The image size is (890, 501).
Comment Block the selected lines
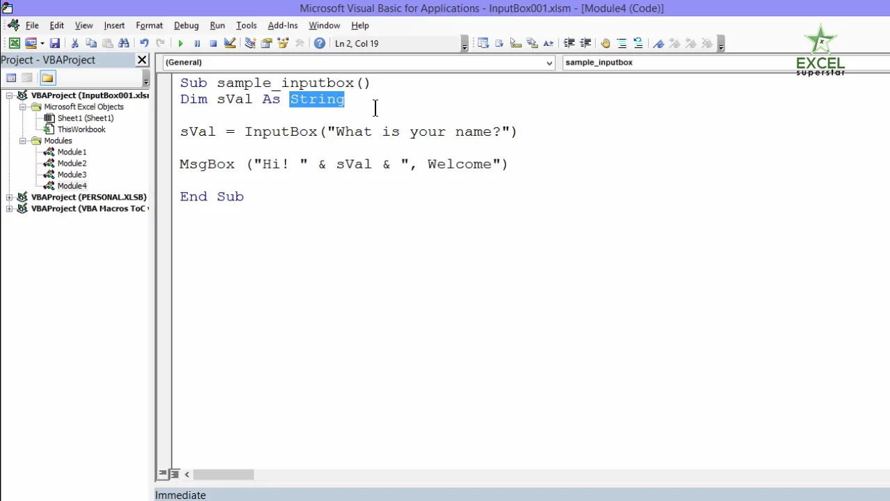tap(622, 43)
